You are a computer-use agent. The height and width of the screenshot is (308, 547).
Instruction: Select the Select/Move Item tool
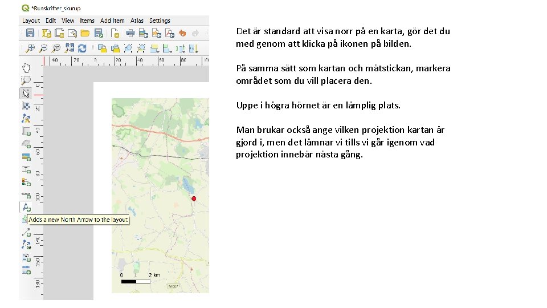tap(26, 93)
